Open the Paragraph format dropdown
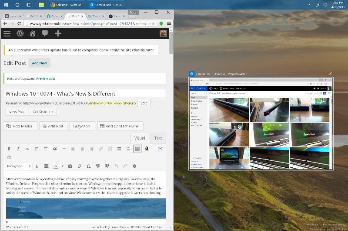The width and height of the screenshot is (348, 231). click(x=19, y=166)
